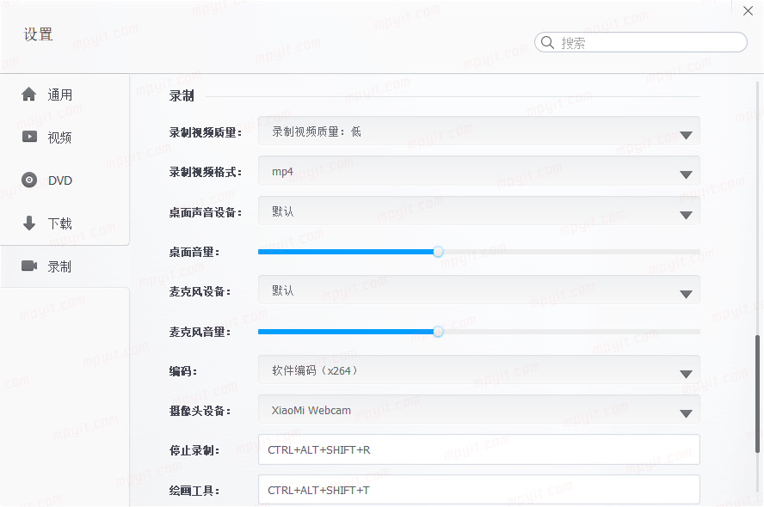This screenshot has width=764, height=507.
Task: Click the 摄像头设备 label
Action: [x=200, y=411]
